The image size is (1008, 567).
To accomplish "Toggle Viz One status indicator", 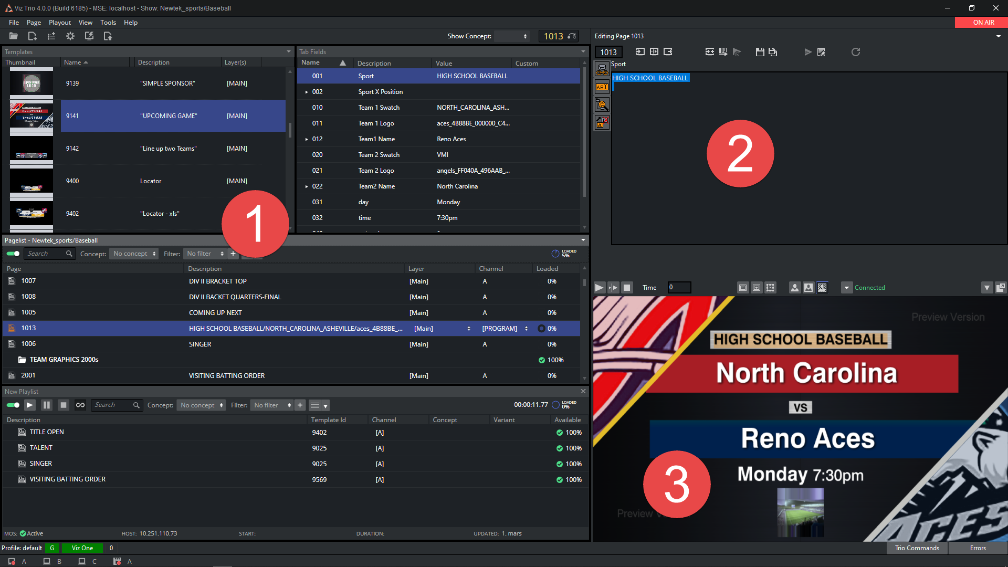I will pos(82,548).
